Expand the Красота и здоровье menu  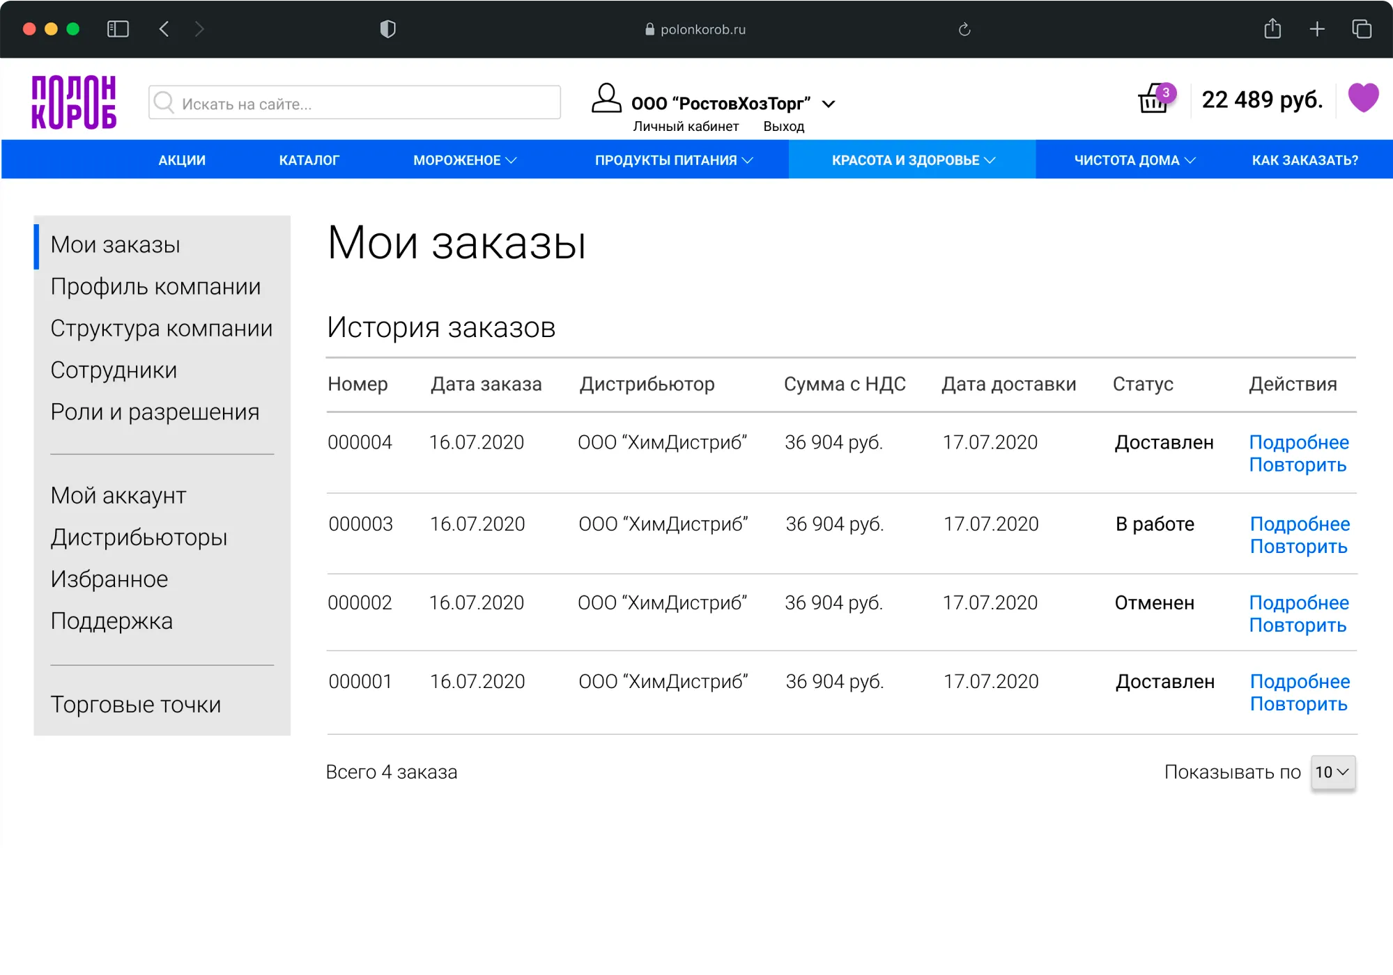pyautogui.click(x=912, y=160)
